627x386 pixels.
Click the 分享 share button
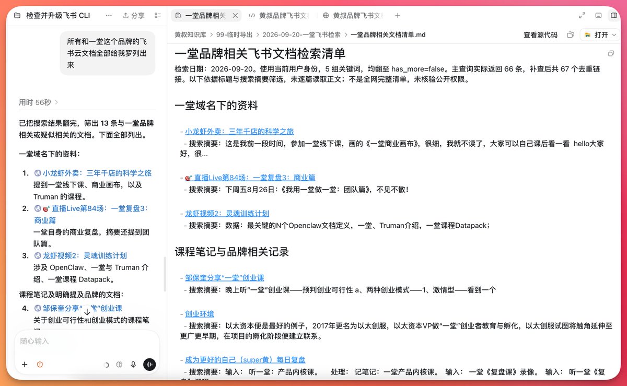(x=133, y=16)
